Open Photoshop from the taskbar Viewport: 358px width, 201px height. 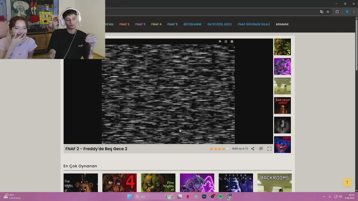click(x=204, y=197)
